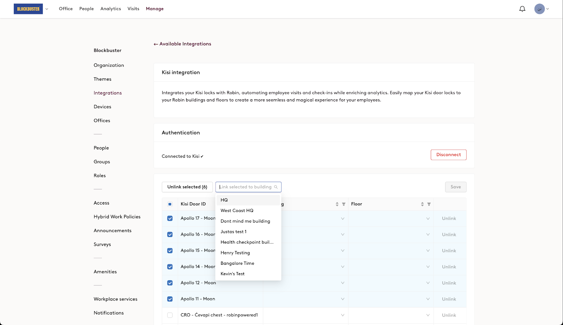Viewport: 563px width, 325px height.
Task: Choose Kevin's Test option
Action: (248, 274)
